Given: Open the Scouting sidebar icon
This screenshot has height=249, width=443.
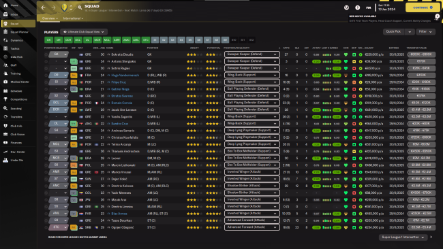Looking at the screenshot, I should coord(5,108).
